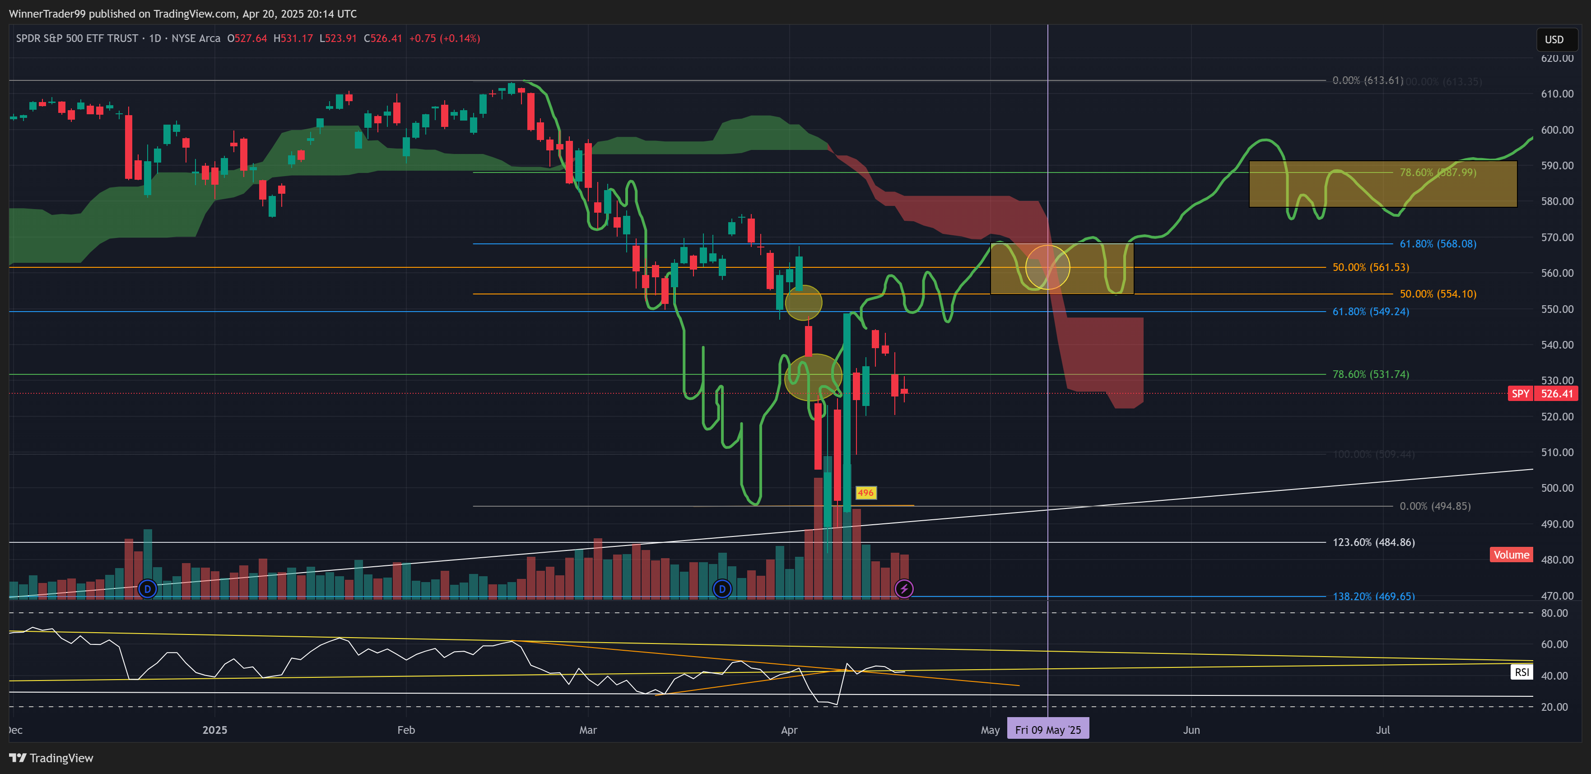Click the 600.00 price axis value
1591x774 pixels.
[x=1557, y=130]
